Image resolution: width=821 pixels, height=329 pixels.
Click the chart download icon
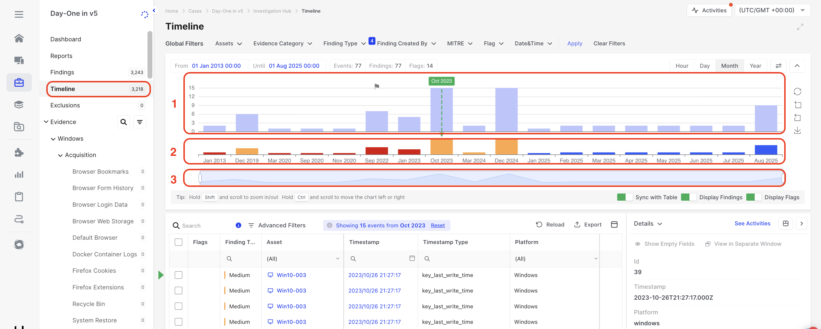click(797, 130)
